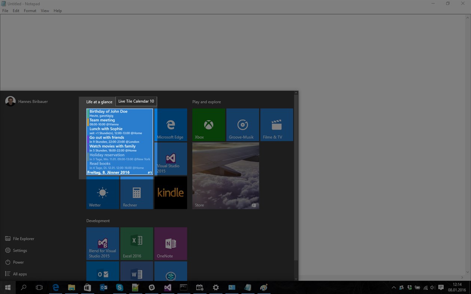Show hidden system tray icons
This screenshot has height=294, width=471.
(x=394, y=288)
